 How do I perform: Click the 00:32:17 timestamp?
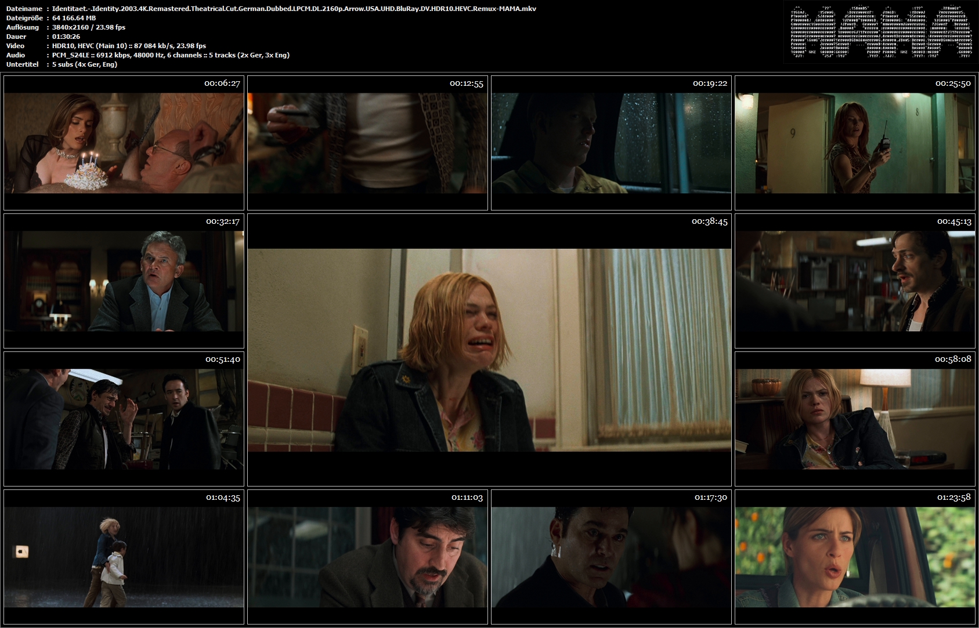coord(223,222)
